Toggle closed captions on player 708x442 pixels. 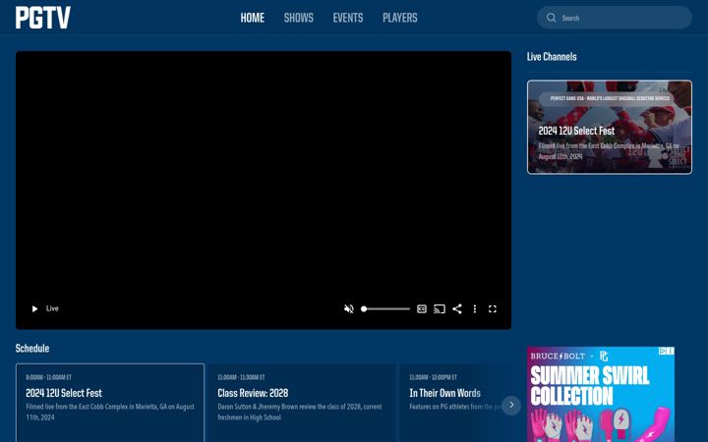pyautogui.click(x=422, y=309)
